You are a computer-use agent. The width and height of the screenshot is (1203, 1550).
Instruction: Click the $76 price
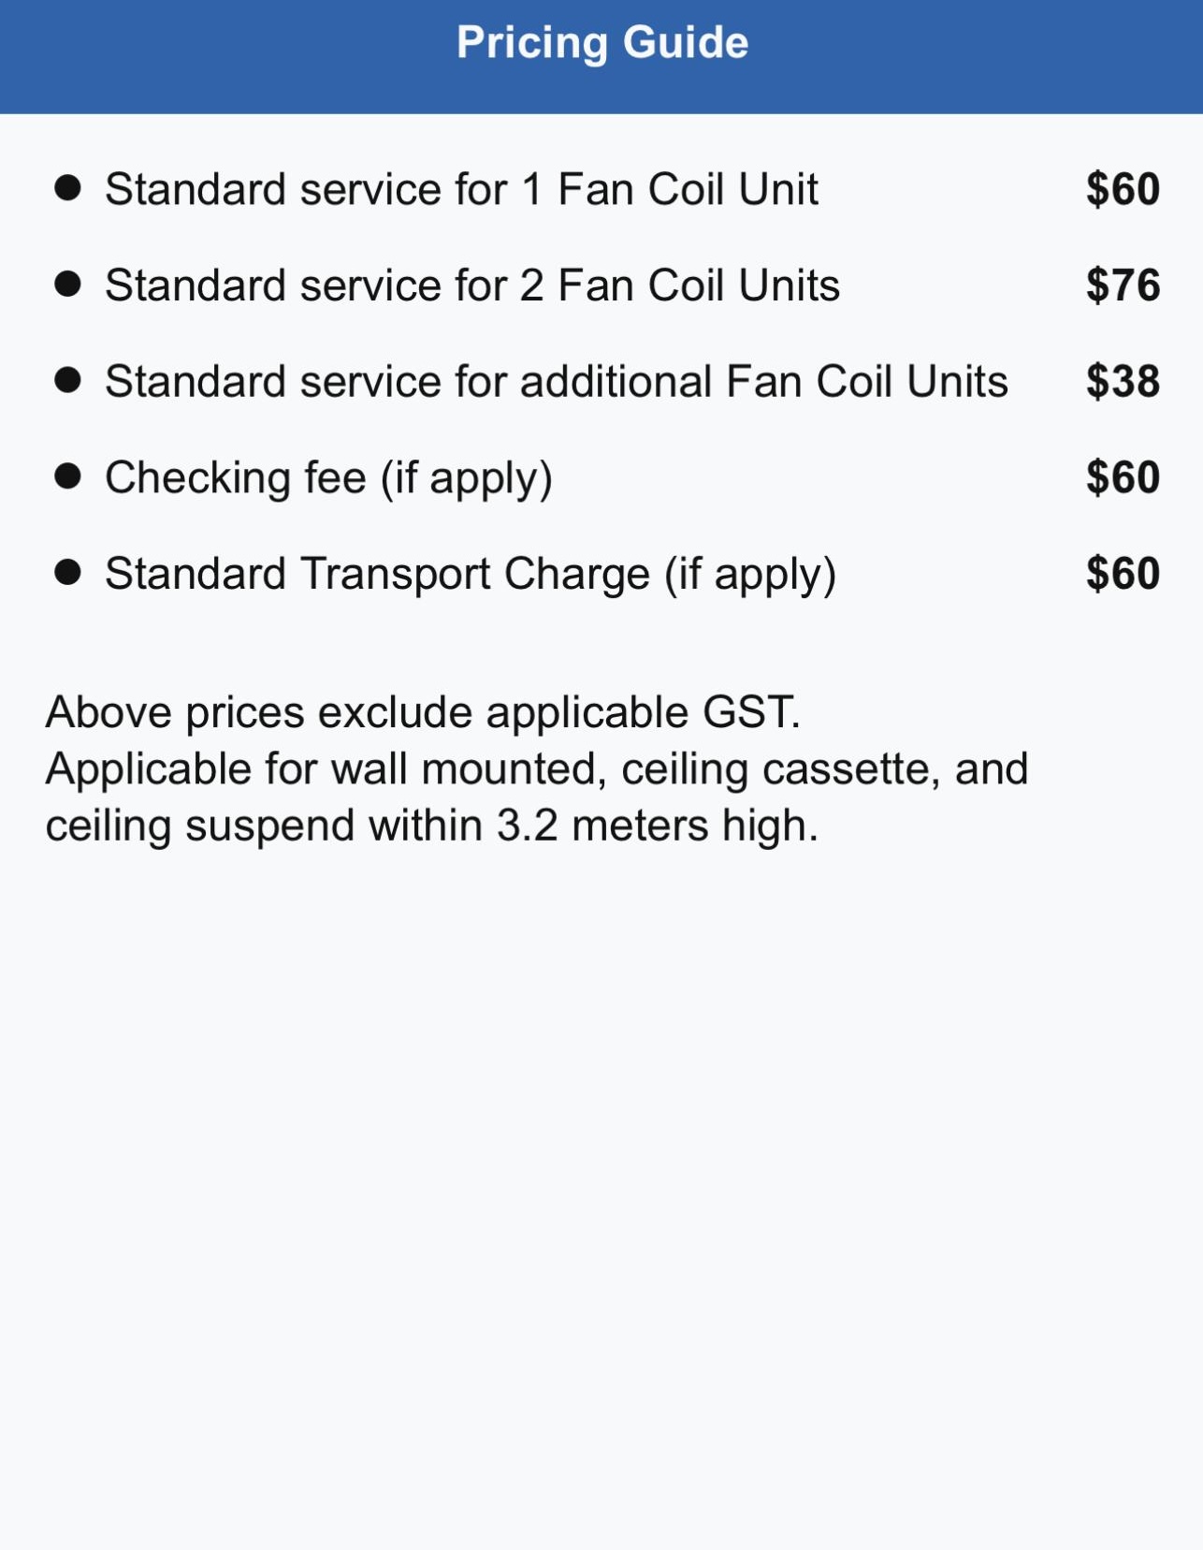click(x=1123, y=285)
